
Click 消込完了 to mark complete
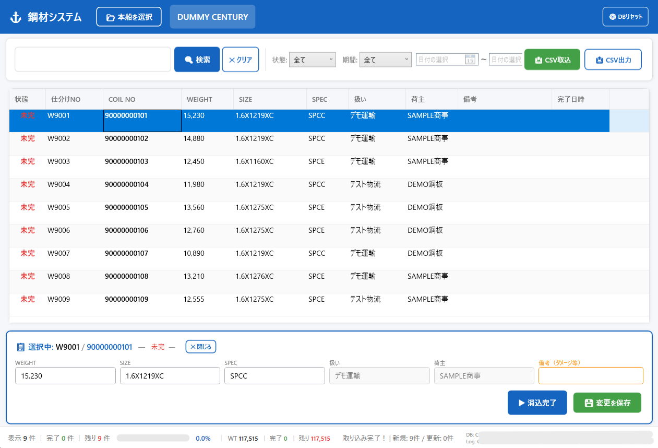point(537,403)
